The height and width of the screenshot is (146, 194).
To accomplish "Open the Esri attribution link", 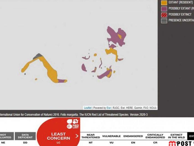I will (109, 108).
